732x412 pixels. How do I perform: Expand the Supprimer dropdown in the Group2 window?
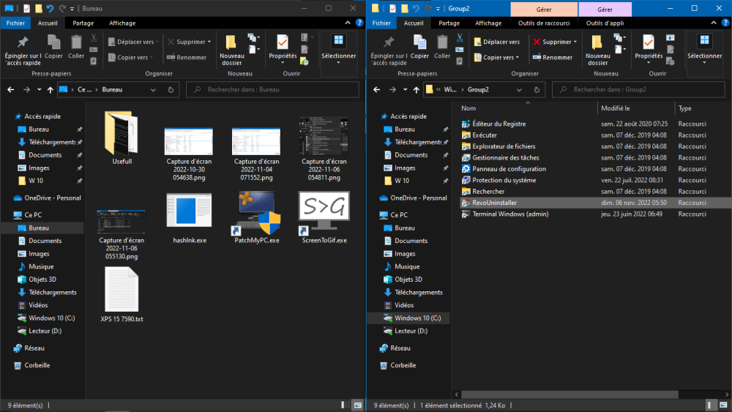coord(575,42)
